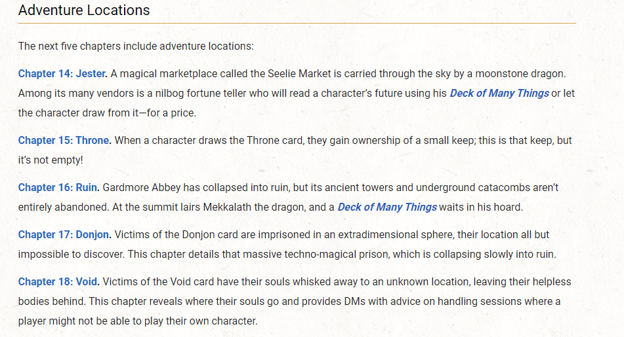
Task: Follow the Chapter 16: Ruin link
Action: tap(58, 187)
